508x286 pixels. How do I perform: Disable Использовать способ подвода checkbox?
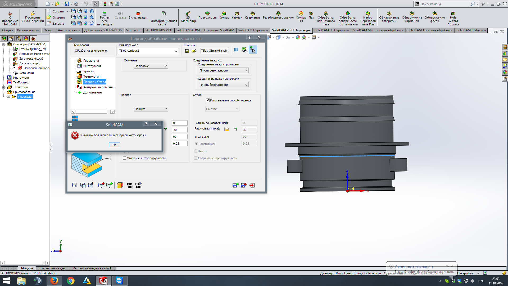208,100
